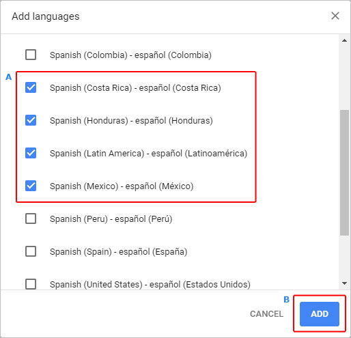Select the 'Spanish (Mexico) - español (México)' label
The height and width of the screenshot is (338, 351).
[122, 186]
